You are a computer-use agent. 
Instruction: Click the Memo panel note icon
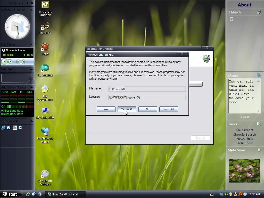coord(259,75)
